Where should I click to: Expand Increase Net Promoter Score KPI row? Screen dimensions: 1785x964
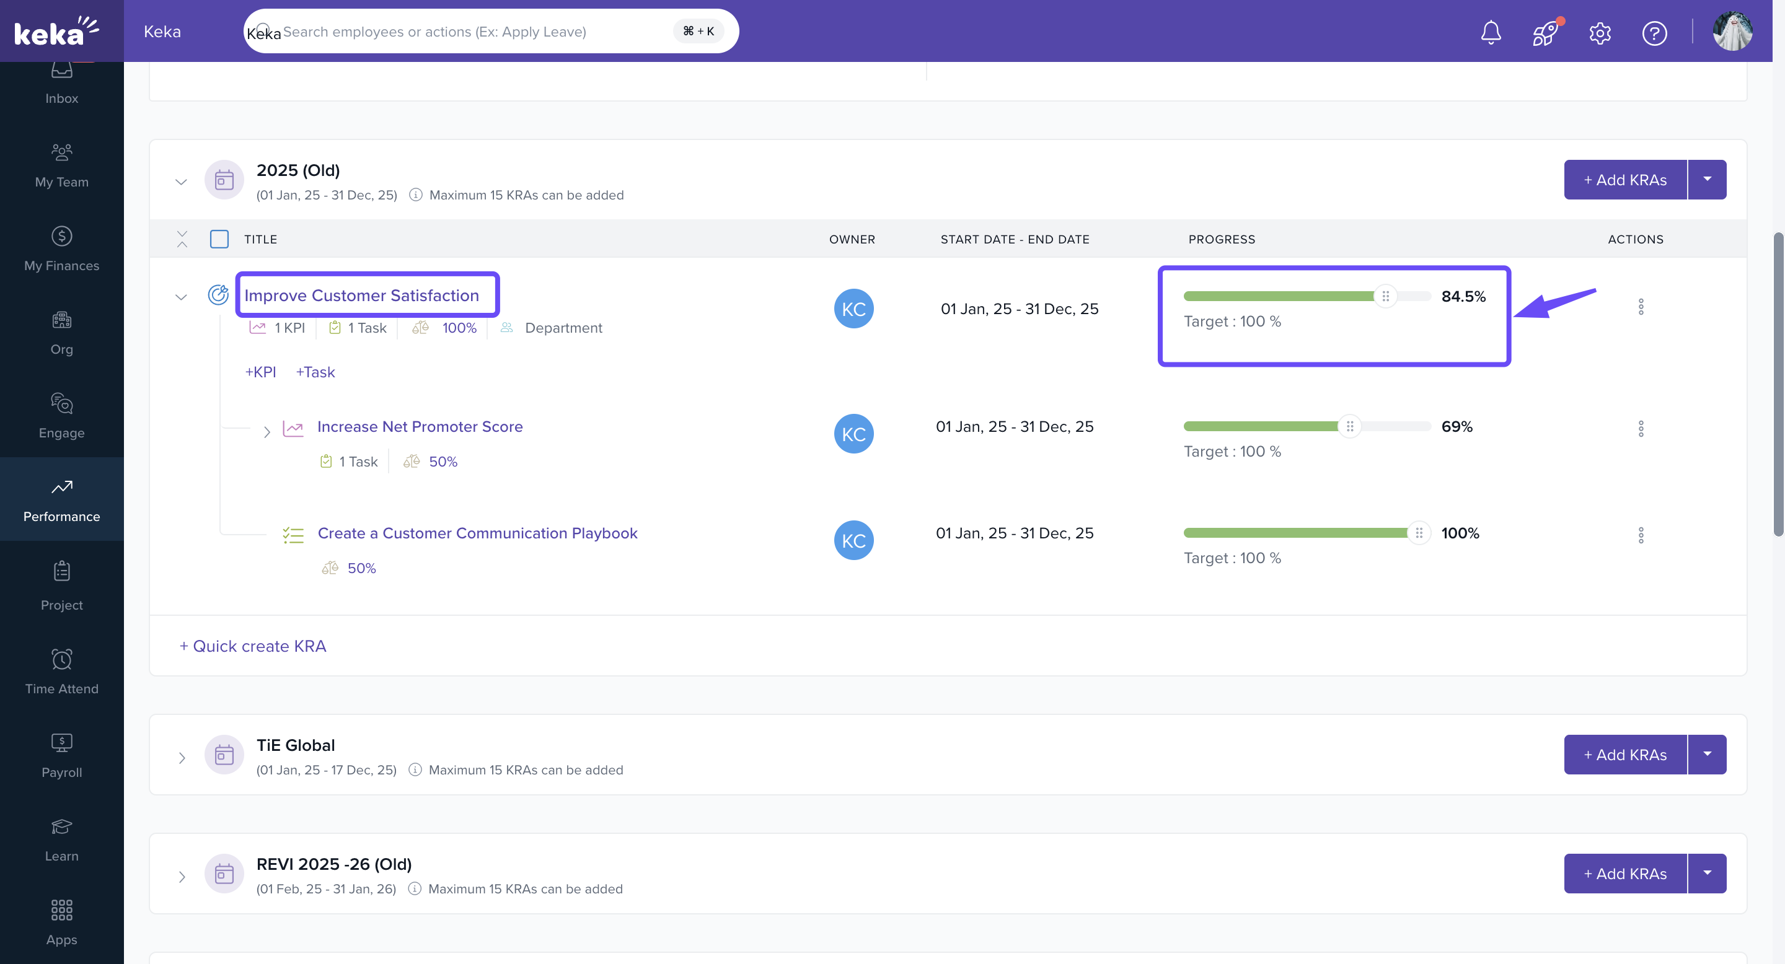tap(267, 432)
